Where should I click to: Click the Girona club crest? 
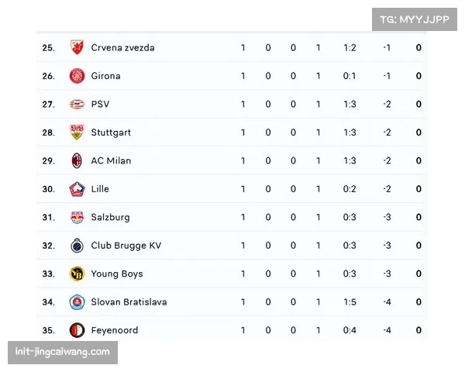77,76
